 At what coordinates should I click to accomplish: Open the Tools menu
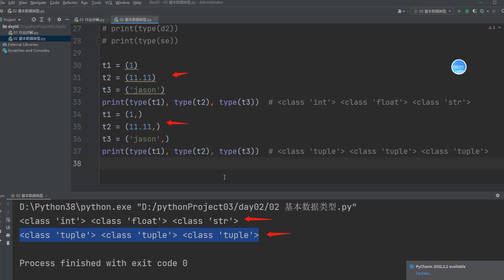pyautogui.click(x=96, y=3)
